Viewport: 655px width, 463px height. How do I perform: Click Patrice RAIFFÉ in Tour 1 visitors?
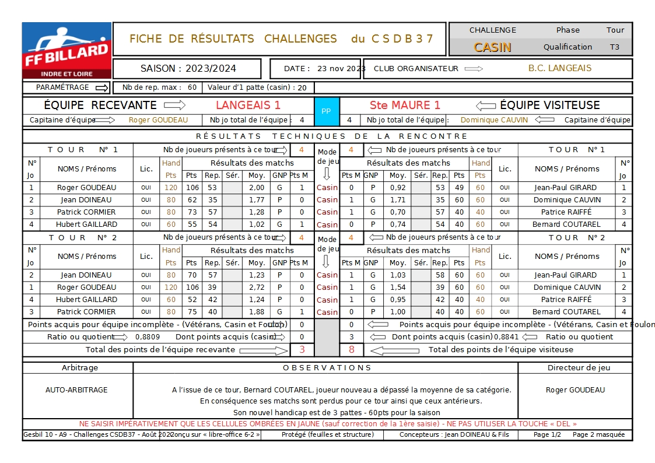click(x=566, y=212)
